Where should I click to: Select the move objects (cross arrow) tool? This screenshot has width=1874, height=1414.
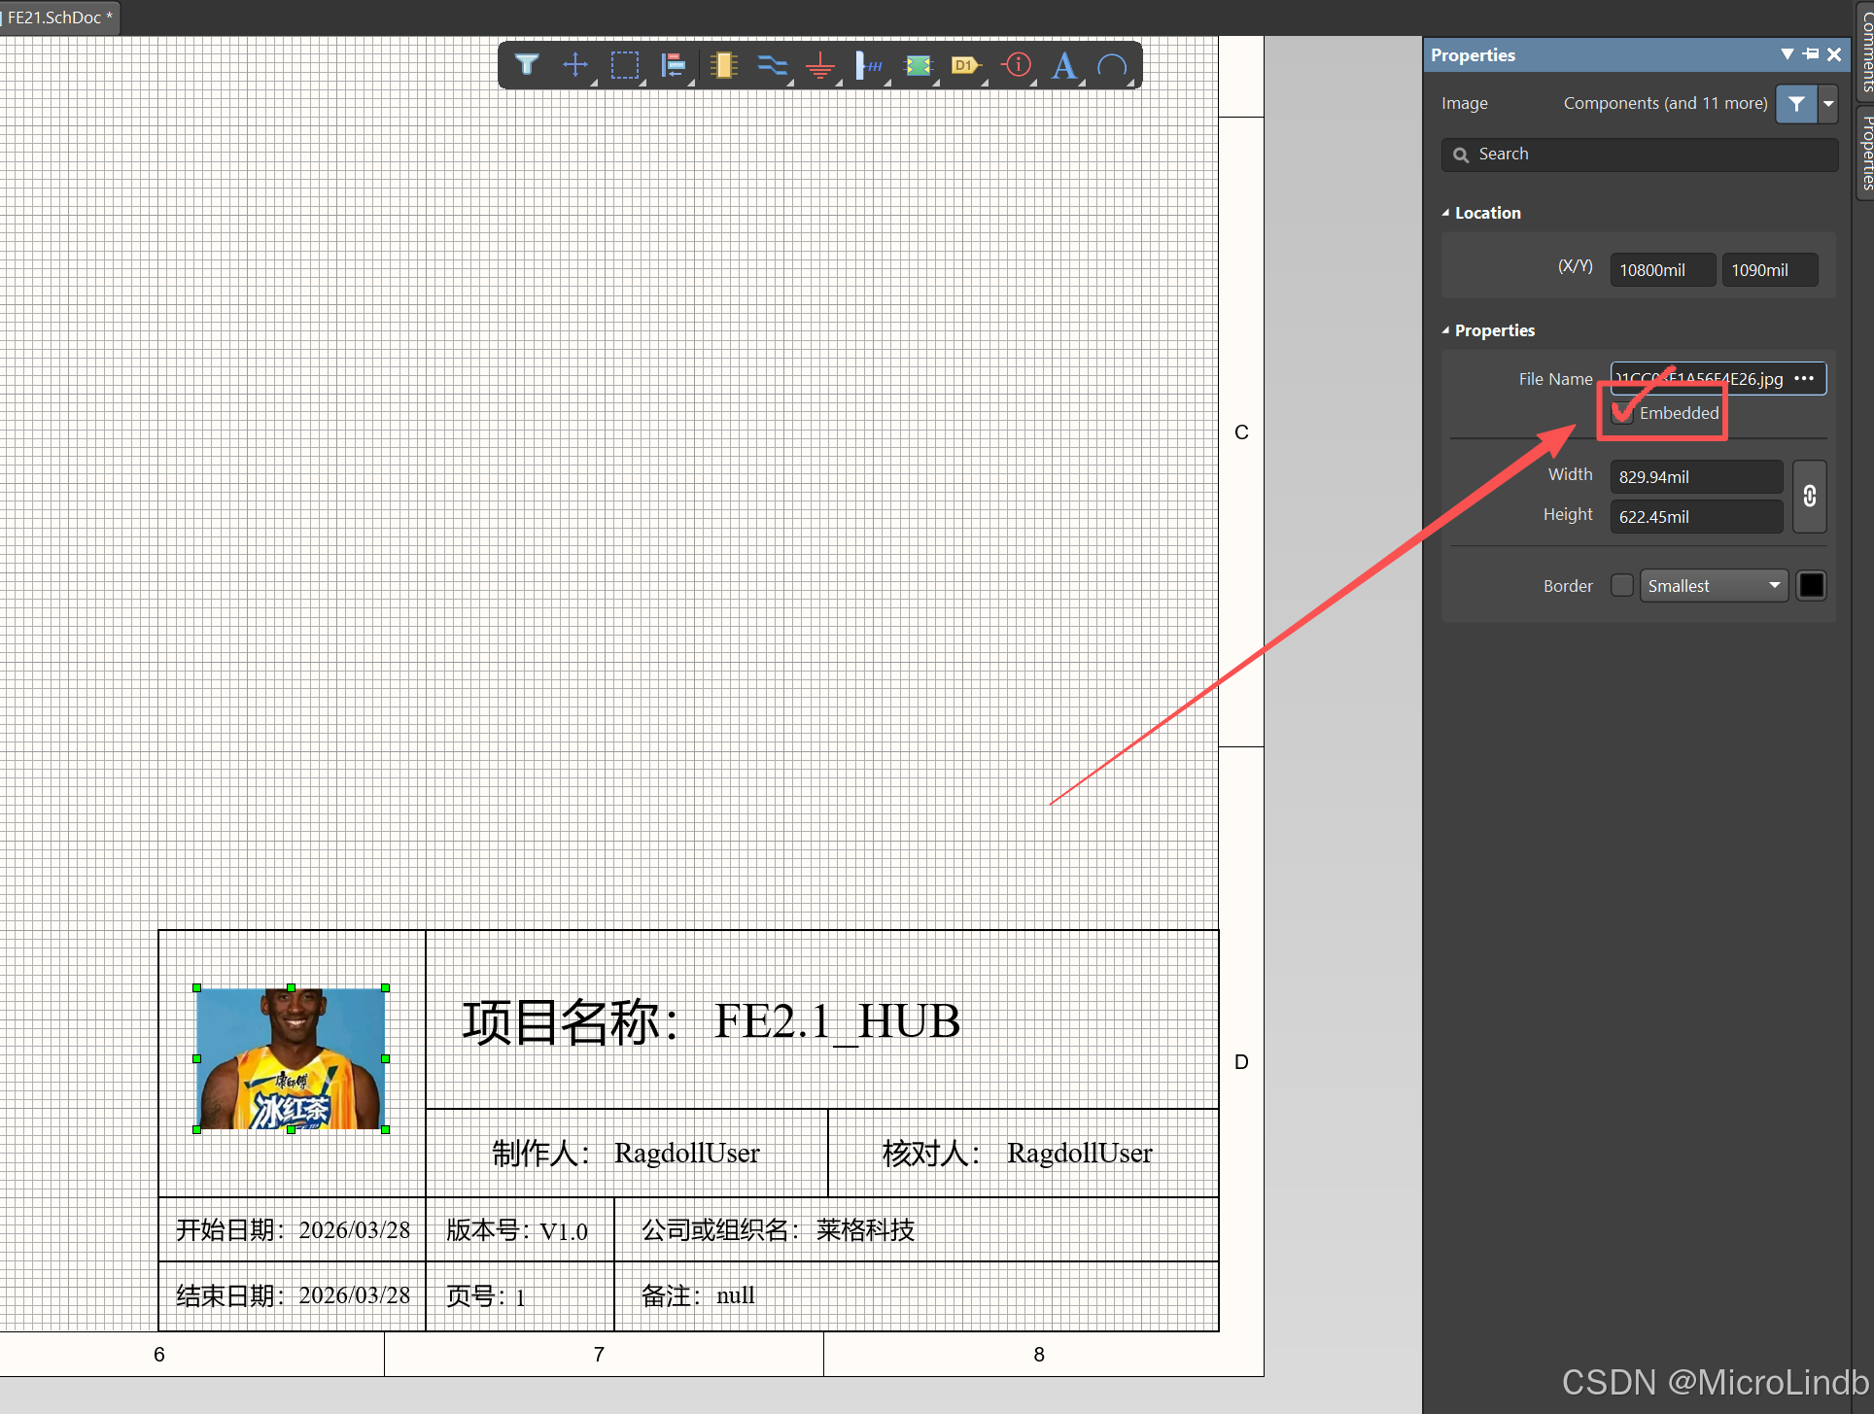pyautogui.click(x=575, y=65)
